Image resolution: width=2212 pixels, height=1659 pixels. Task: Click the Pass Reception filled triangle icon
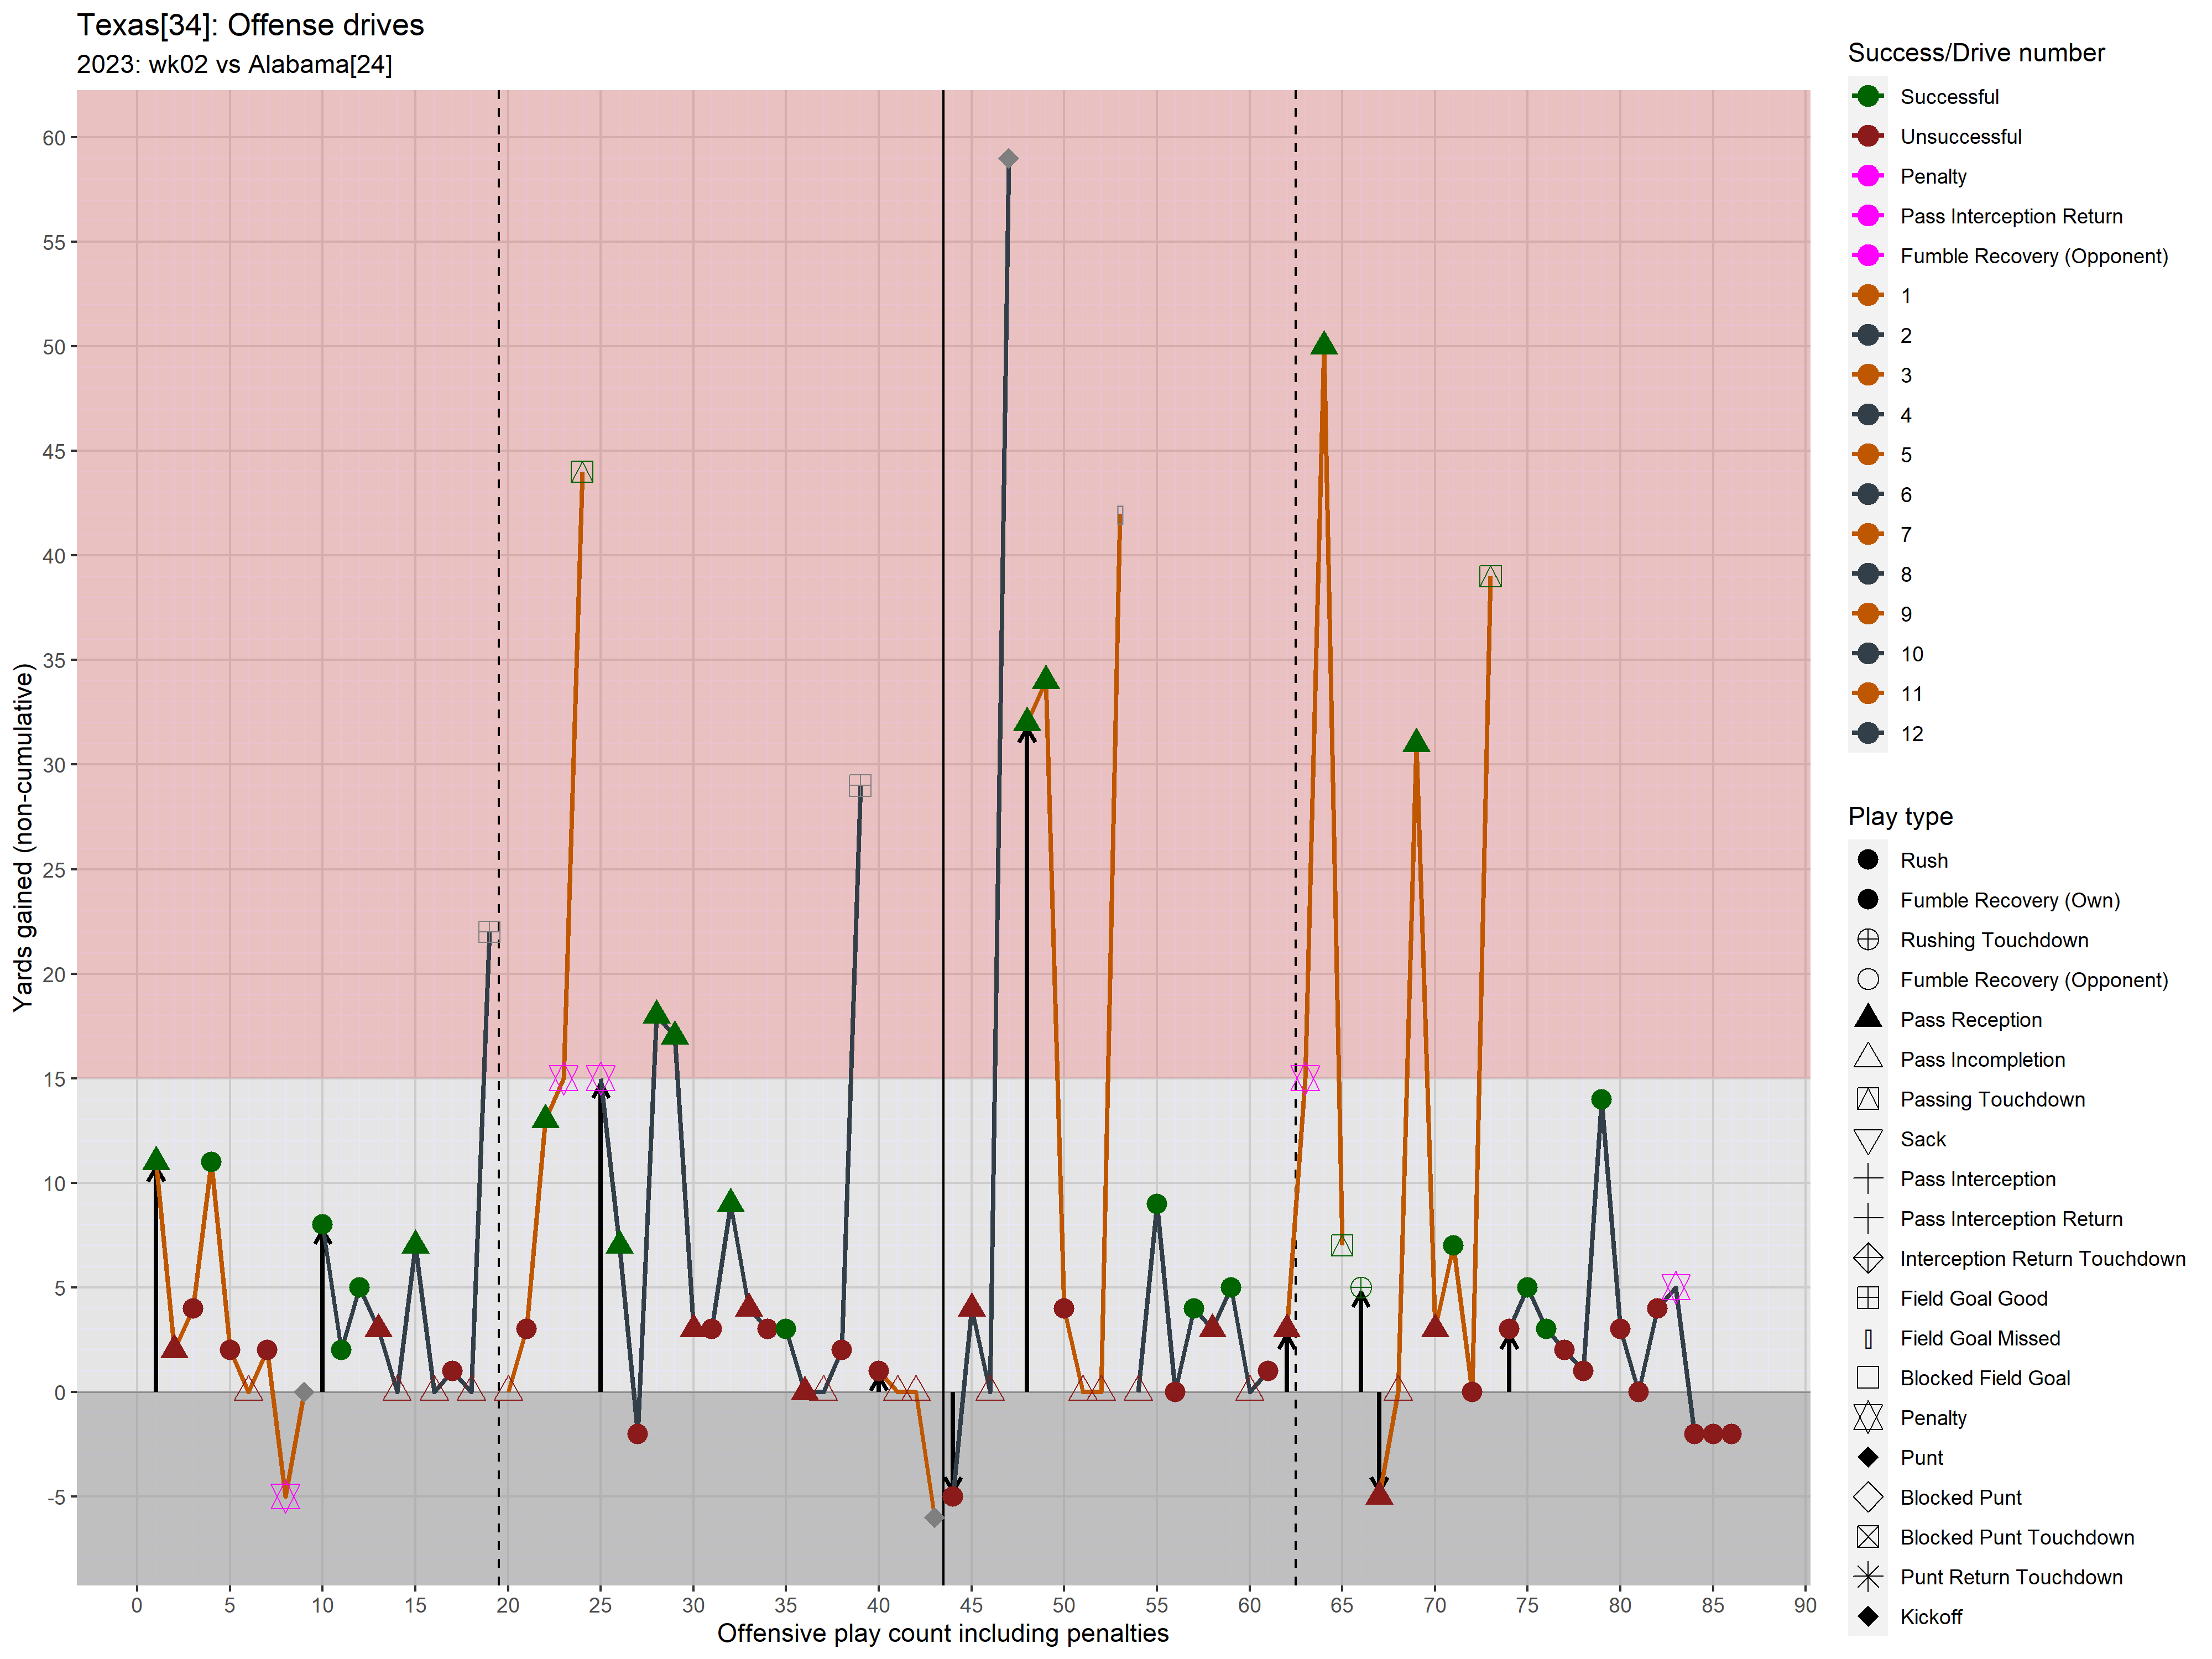[x=1867, y=1018]
